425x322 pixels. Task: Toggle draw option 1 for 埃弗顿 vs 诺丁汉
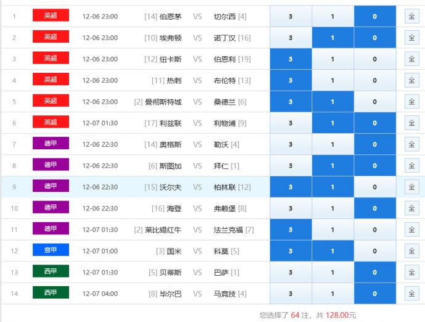(x=333, y=38)
